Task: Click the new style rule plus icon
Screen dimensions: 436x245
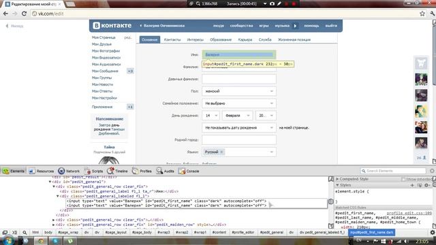Action: (x=412, y=185)
